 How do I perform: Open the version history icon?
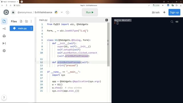click(67, 12)
